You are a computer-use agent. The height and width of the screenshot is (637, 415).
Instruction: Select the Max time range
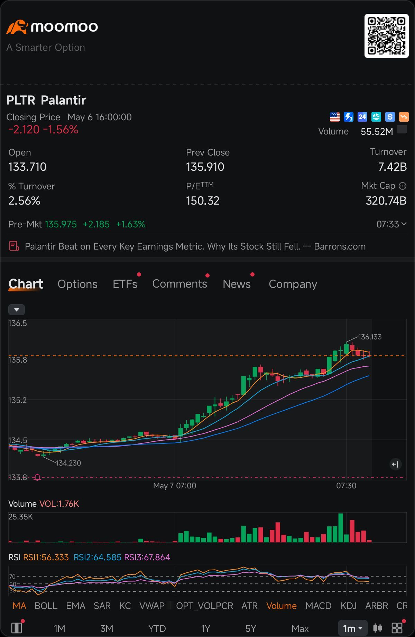coord(300,628)
